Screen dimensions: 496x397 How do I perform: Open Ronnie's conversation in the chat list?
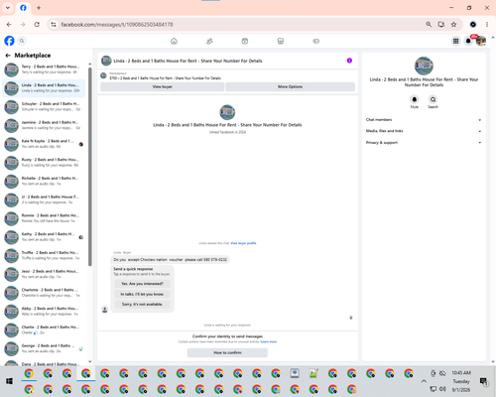[44, 218]
